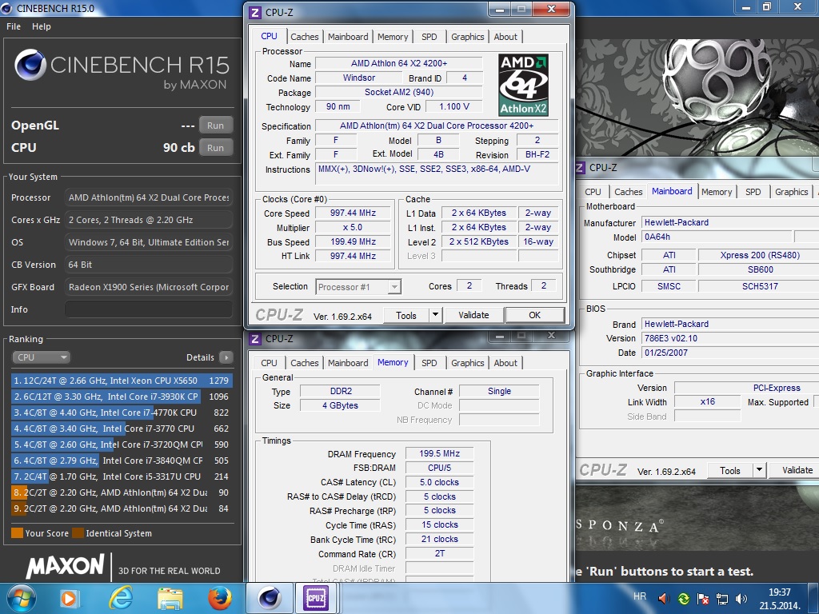Switch to Memory tab in top CPU-Z window
819x614 pixels.
pyautogui.click(x=393, y=37)
